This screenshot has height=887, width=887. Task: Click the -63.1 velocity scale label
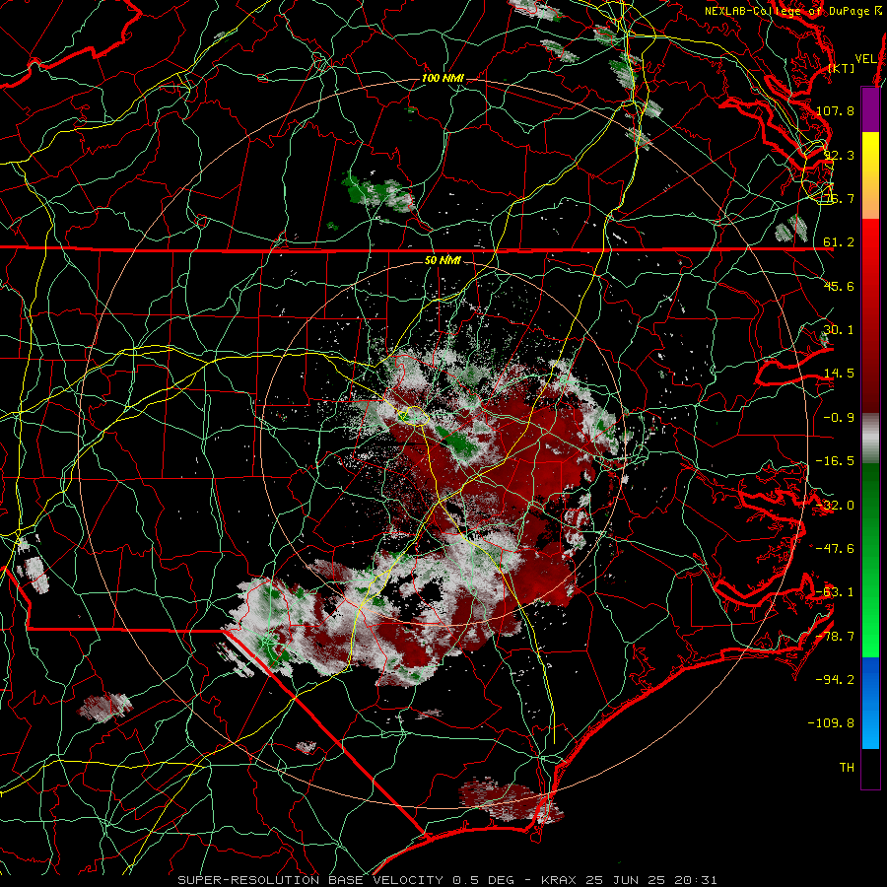[x=835, y=592]
